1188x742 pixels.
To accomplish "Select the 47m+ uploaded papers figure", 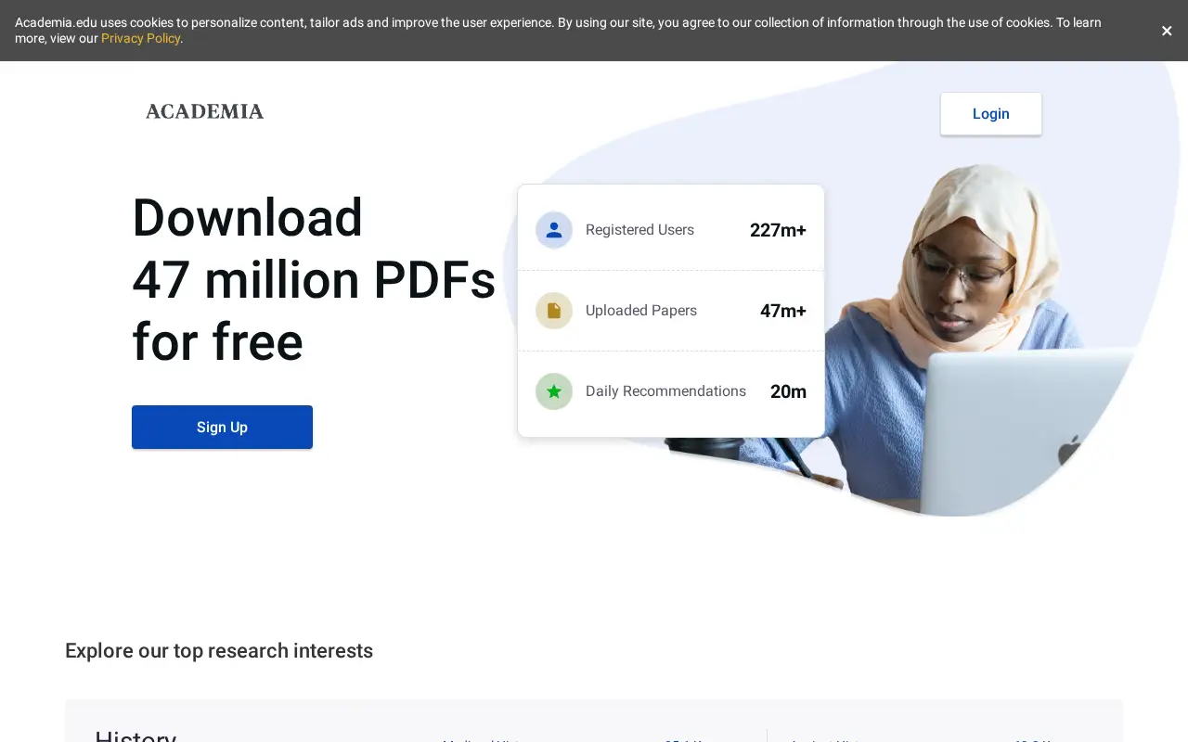I will coord(783,311).
